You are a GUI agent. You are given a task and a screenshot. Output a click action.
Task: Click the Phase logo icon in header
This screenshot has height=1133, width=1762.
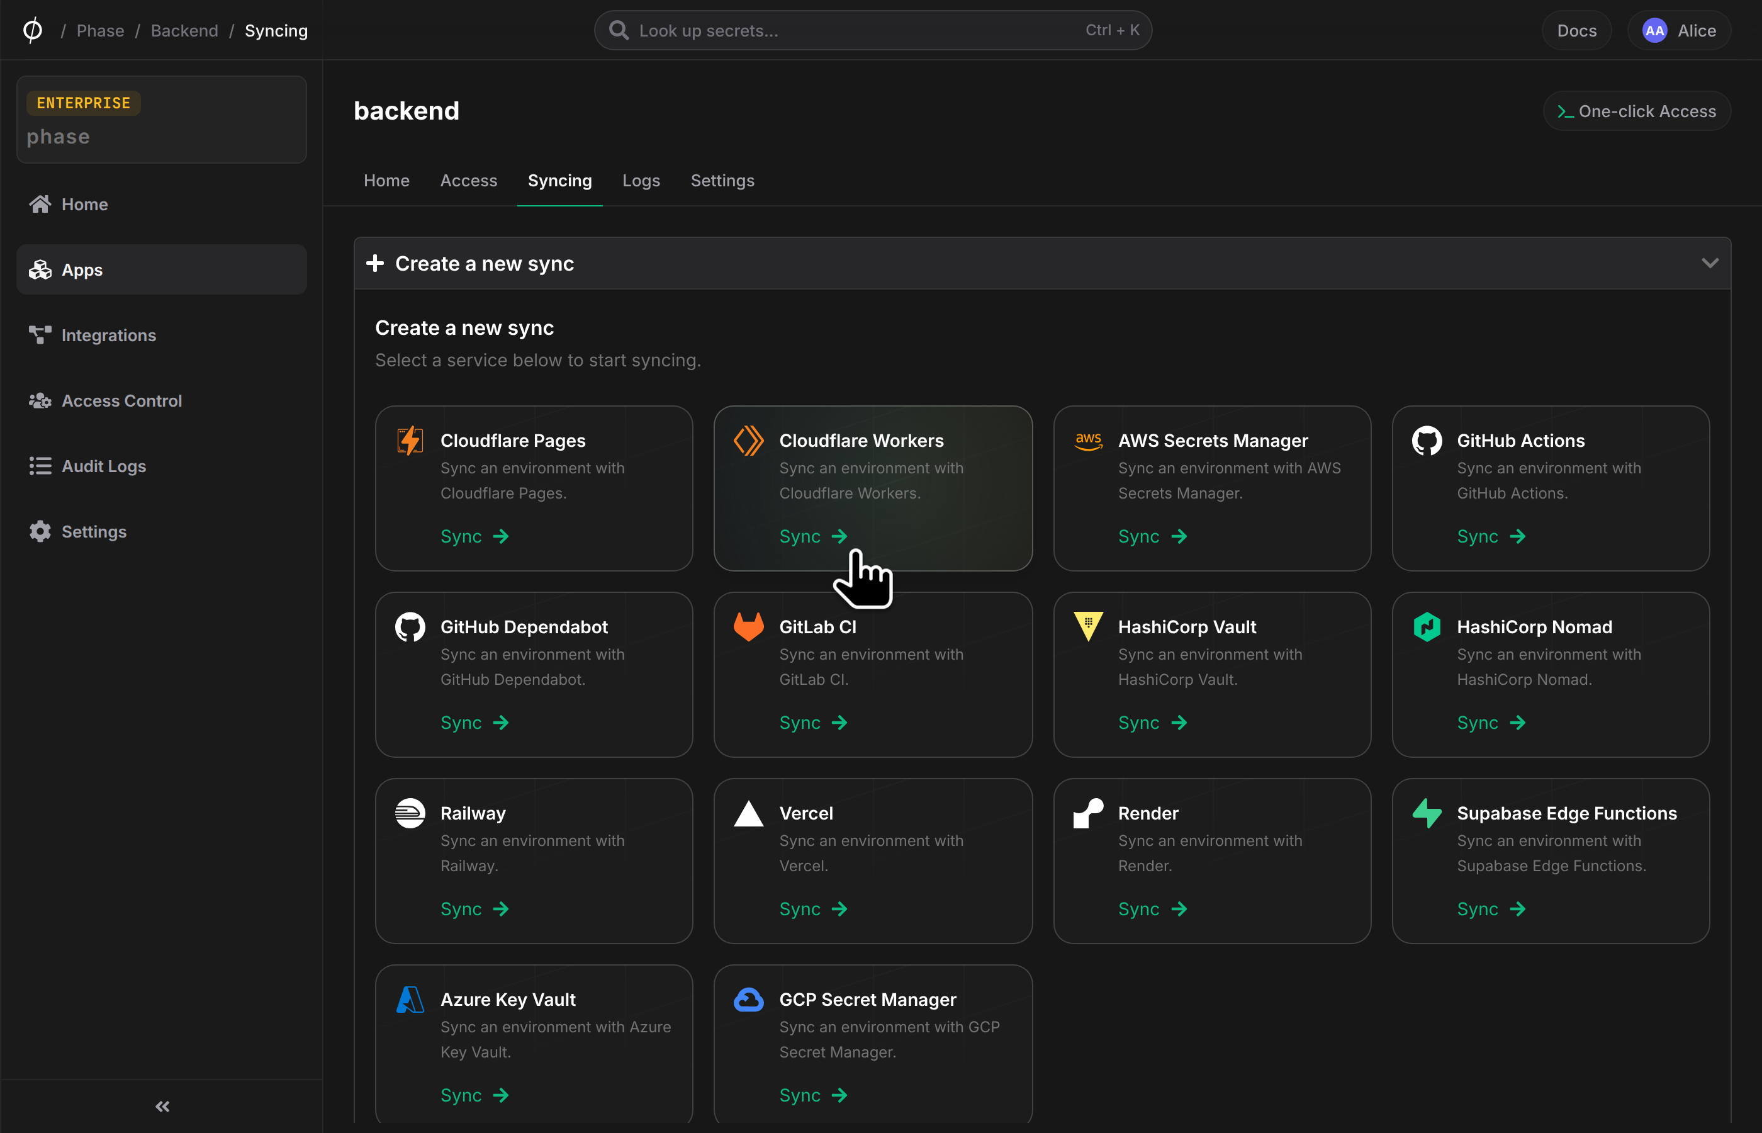(32, 30)
